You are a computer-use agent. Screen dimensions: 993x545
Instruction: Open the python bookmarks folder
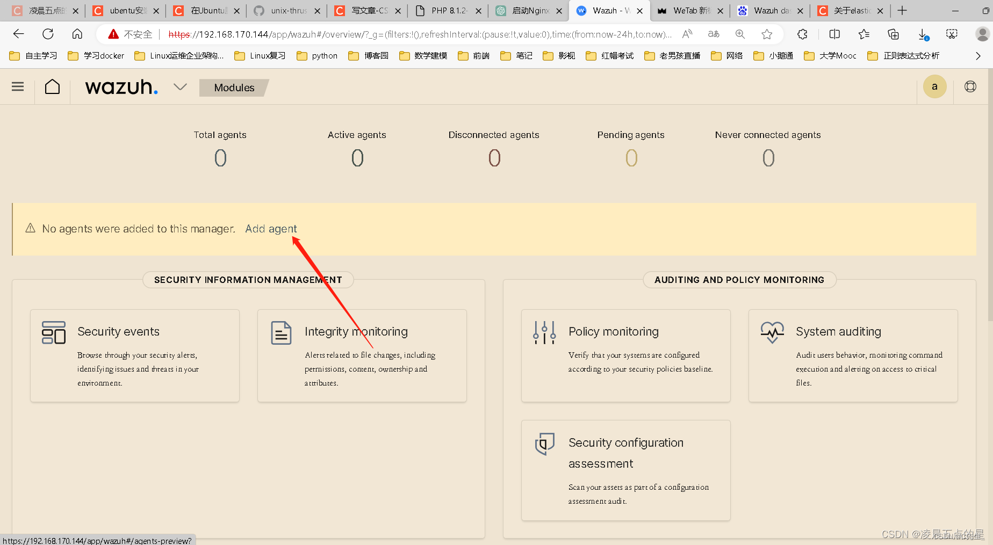[x=317, y=55]
